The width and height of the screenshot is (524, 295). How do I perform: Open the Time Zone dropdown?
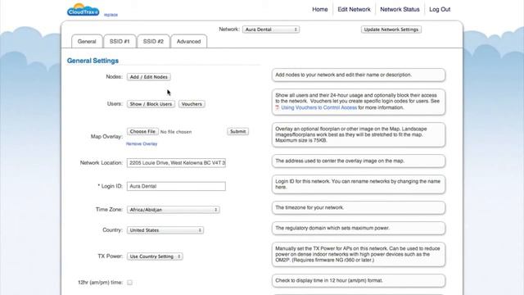[173, 210]
